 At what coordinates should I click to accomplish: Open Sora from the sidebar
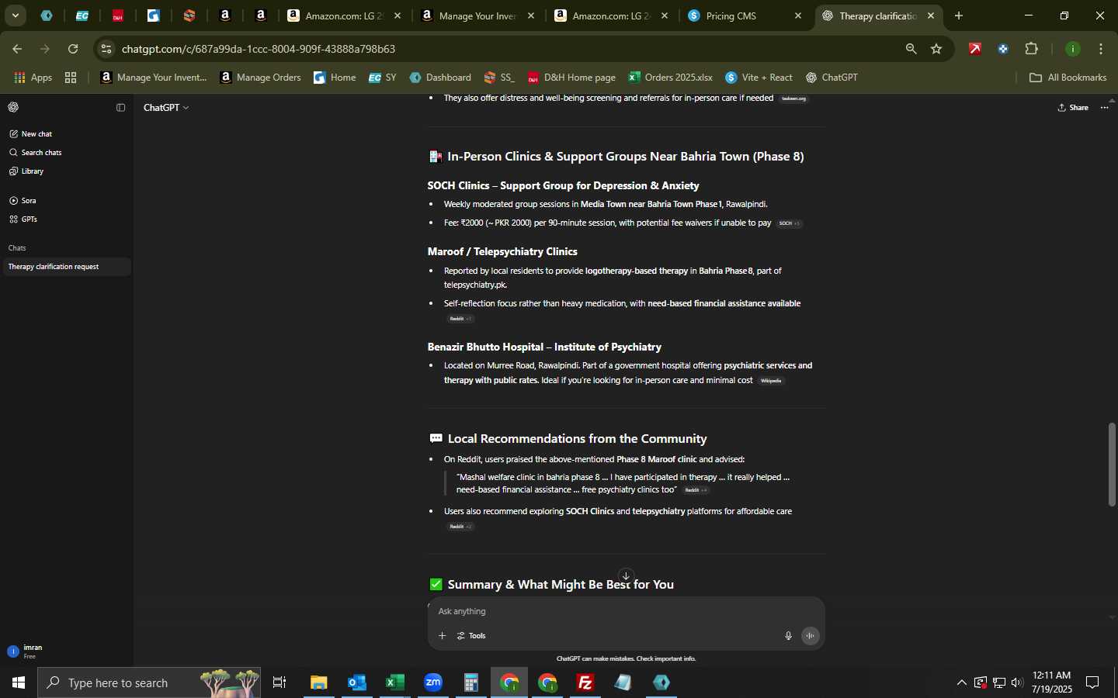tap(66, 201)
